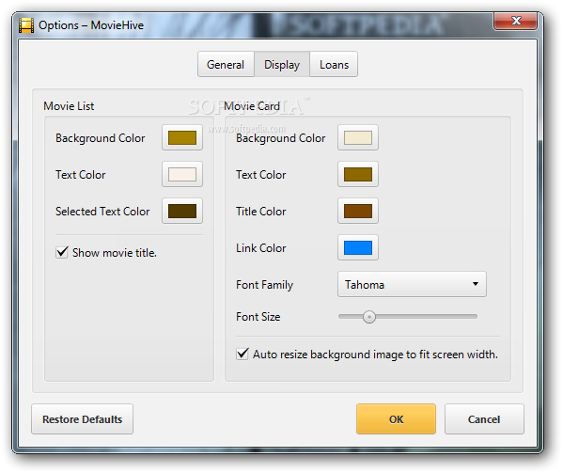Click the Movie List heading text
The image size is (563, 473).
[69, 106]
